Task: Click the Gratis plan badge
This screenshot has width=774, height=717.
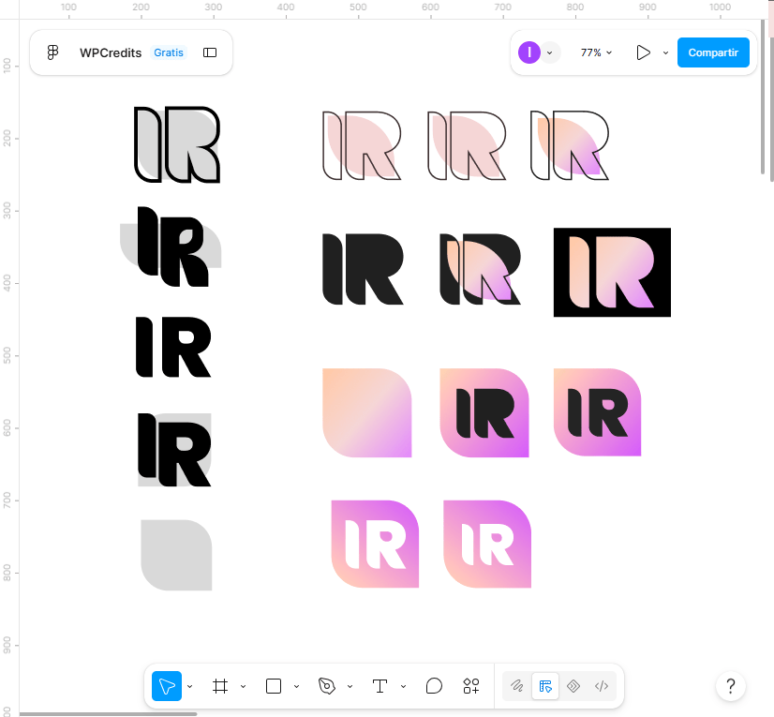Action: pyautogui.click(x=169, y=52)
